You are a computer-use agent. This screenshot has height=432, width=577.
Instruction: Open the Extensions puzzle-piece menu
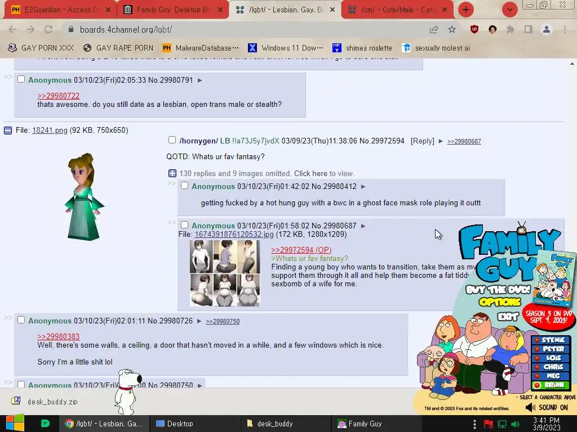(510, 29)
